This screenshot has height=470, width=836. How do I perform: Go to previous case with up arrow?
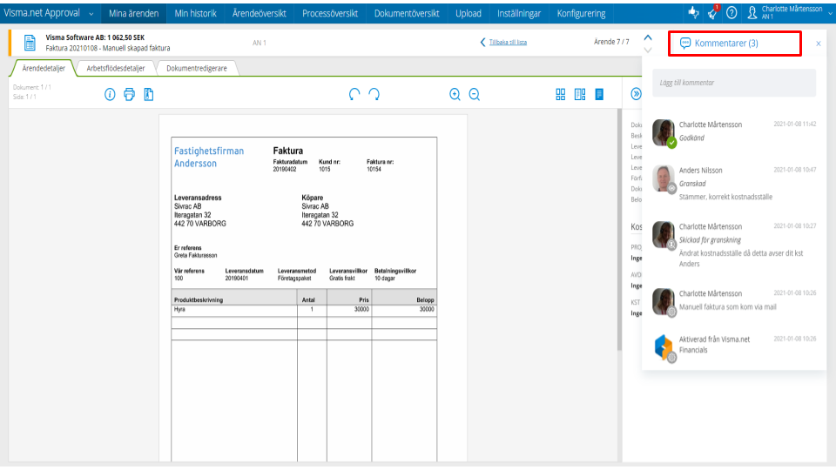pyautogui.click(x=647, y=37)
